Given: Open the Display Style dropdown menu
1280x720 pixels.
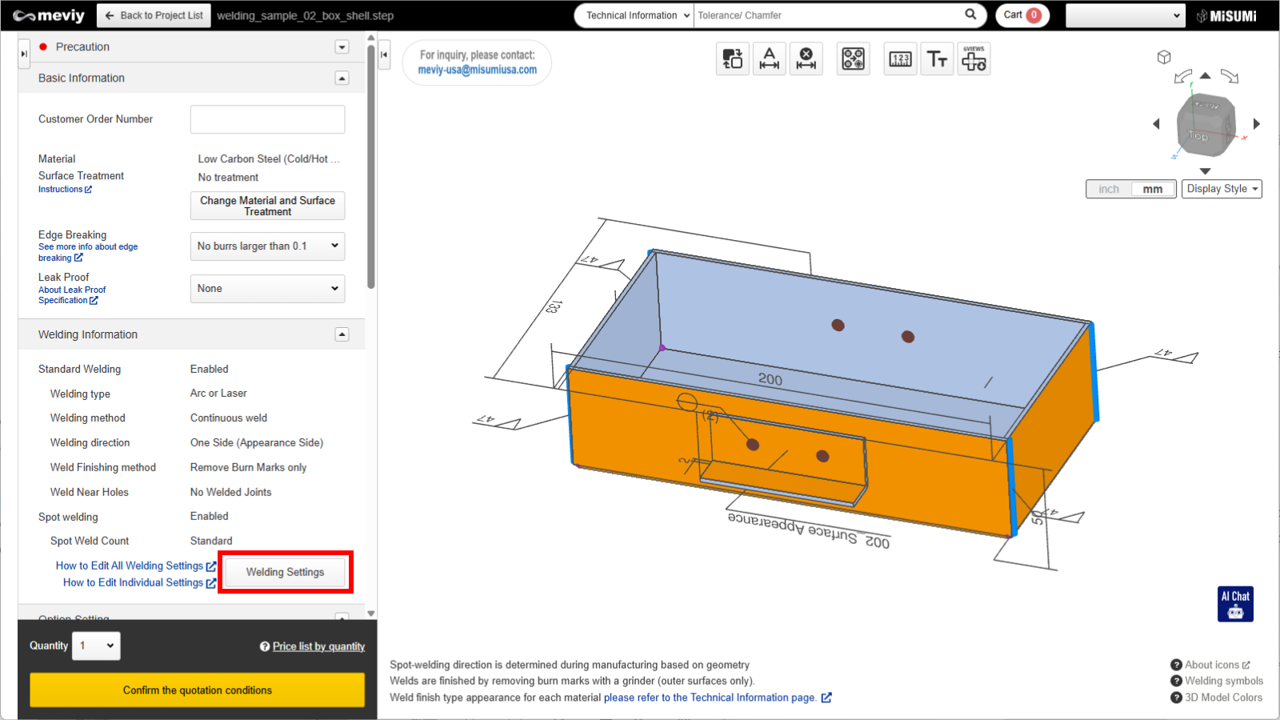Looking at the screenshot, I should [1222, 189].
